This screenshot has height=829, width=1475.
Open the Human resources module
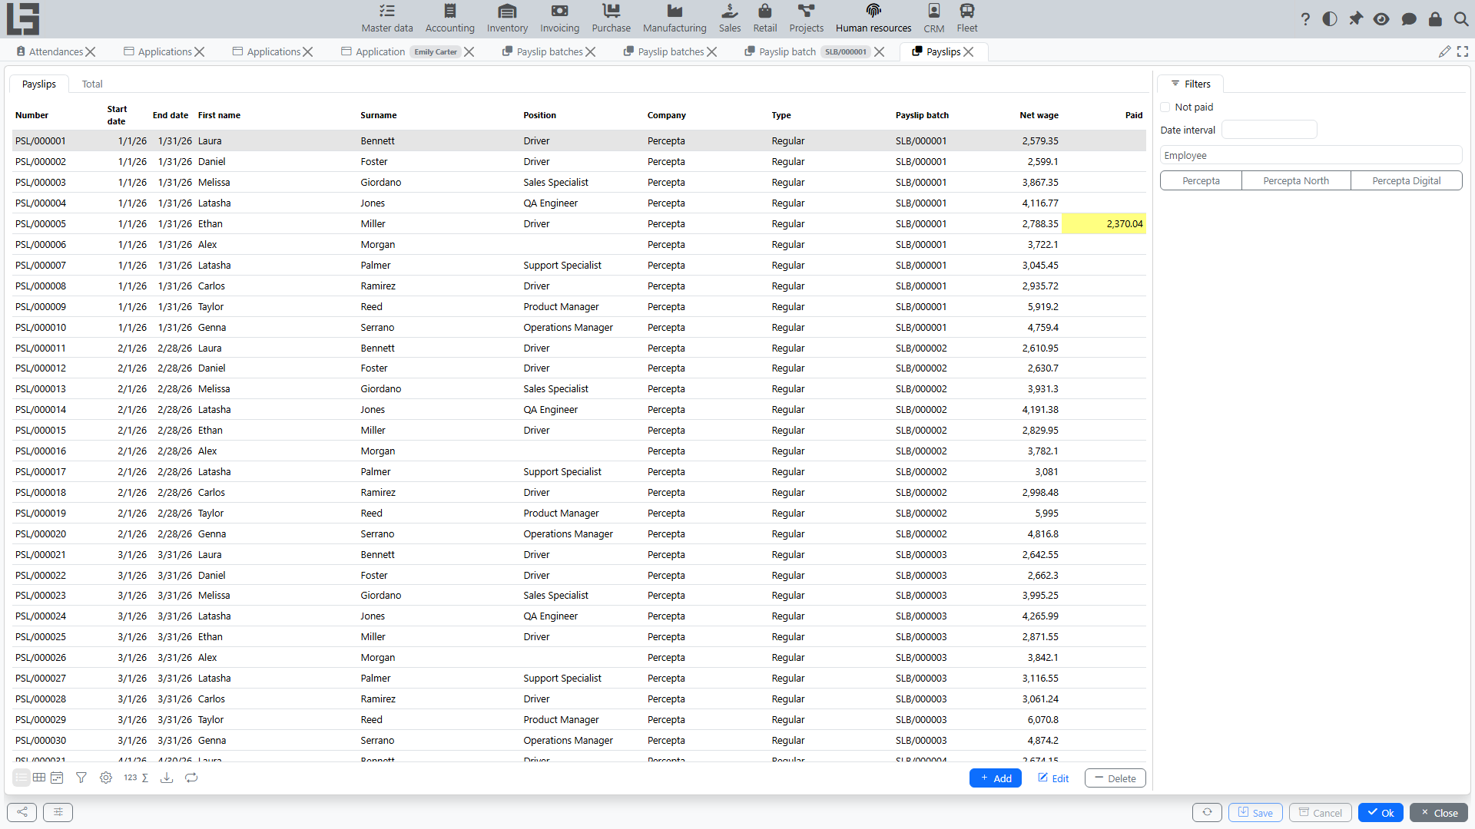(x=873, y=18)
